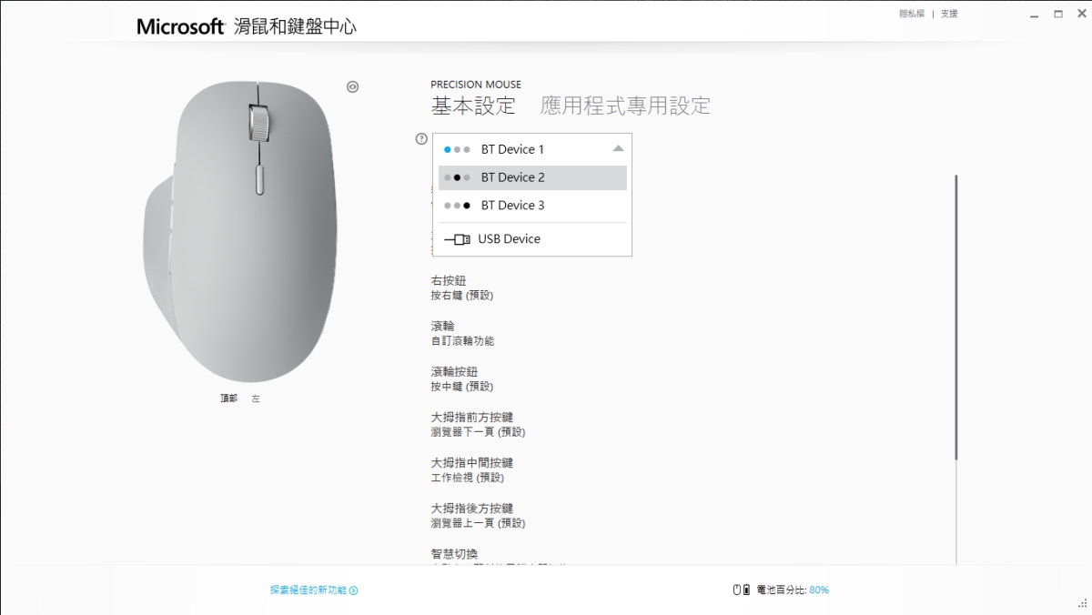Click the help question mark icon
This screenshot has height=615, width=1092.
click(x=421, y=139)
